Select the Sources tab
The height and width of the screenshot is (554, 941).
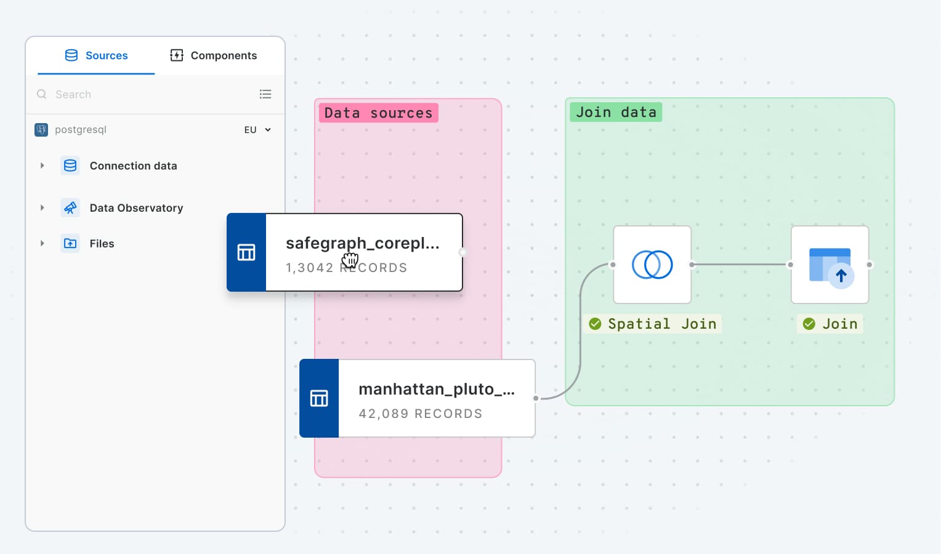[97, 55]
